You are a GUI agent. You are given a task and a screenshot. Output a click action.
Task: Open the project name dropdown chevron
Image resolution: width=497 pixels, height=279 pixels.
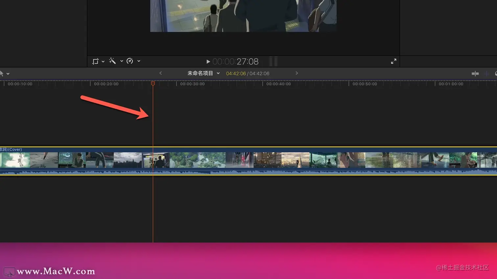[218, 73]
